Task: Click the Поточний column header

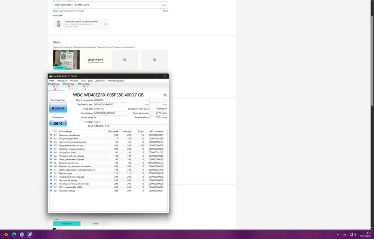Action: [x=113, y=131]
